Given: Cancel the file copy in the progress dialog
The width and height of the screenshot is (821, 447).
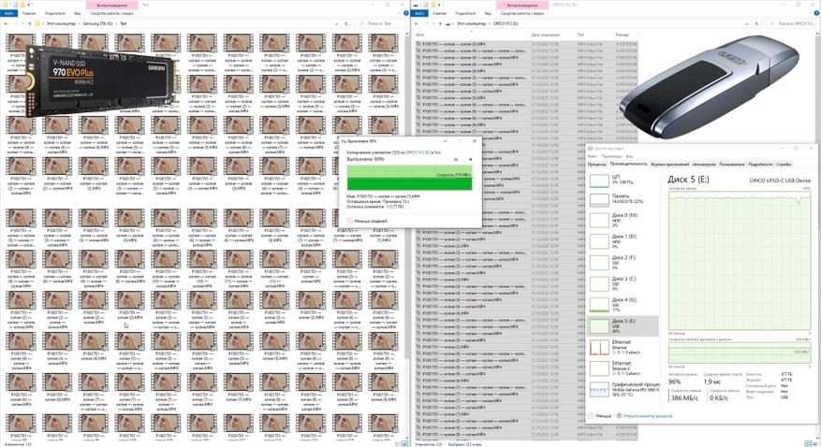Looking at the screenshot, I should pyautogui.click(x=470, y=160).
